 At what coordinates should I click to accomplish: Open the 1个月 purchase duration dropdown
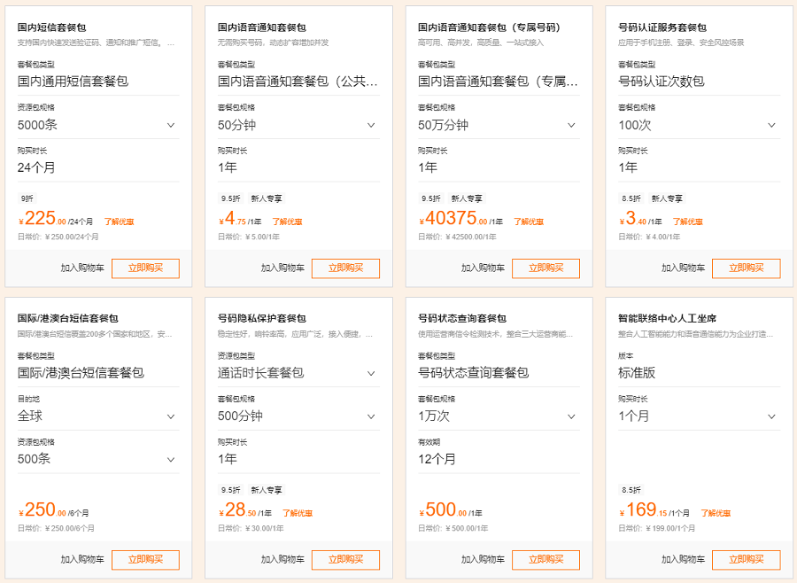[x=699, y=416]
